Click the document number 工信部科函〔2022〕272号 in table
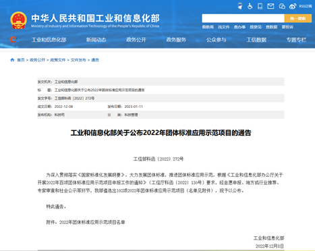315x251 pixels. click(x=75, y=99)
